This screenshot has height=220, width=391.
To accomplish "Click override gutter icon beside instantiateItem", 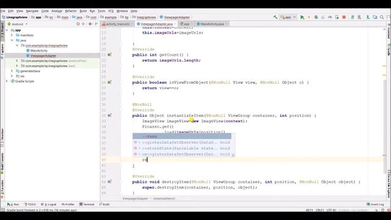I will point(109,116).
